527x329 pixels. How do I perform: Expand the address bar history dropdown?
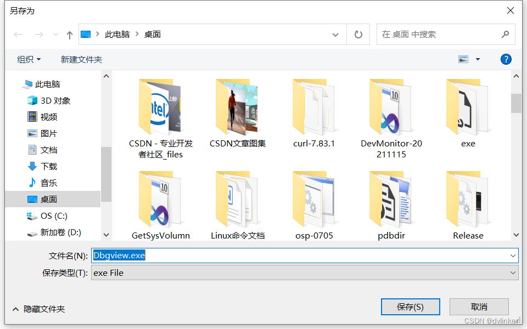335,35
